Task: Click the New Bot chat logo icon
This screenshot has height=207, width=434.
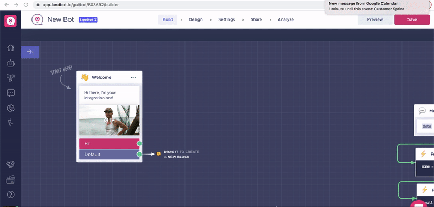Action: coord(37,19)
